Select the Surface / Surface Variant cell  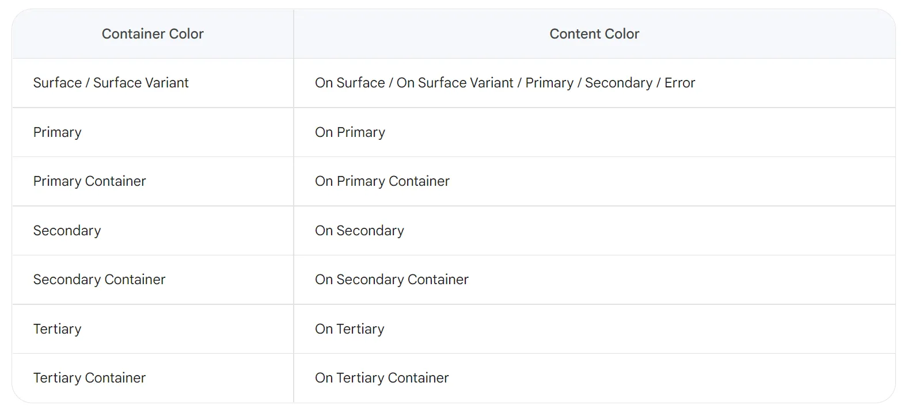pos(111,83)
